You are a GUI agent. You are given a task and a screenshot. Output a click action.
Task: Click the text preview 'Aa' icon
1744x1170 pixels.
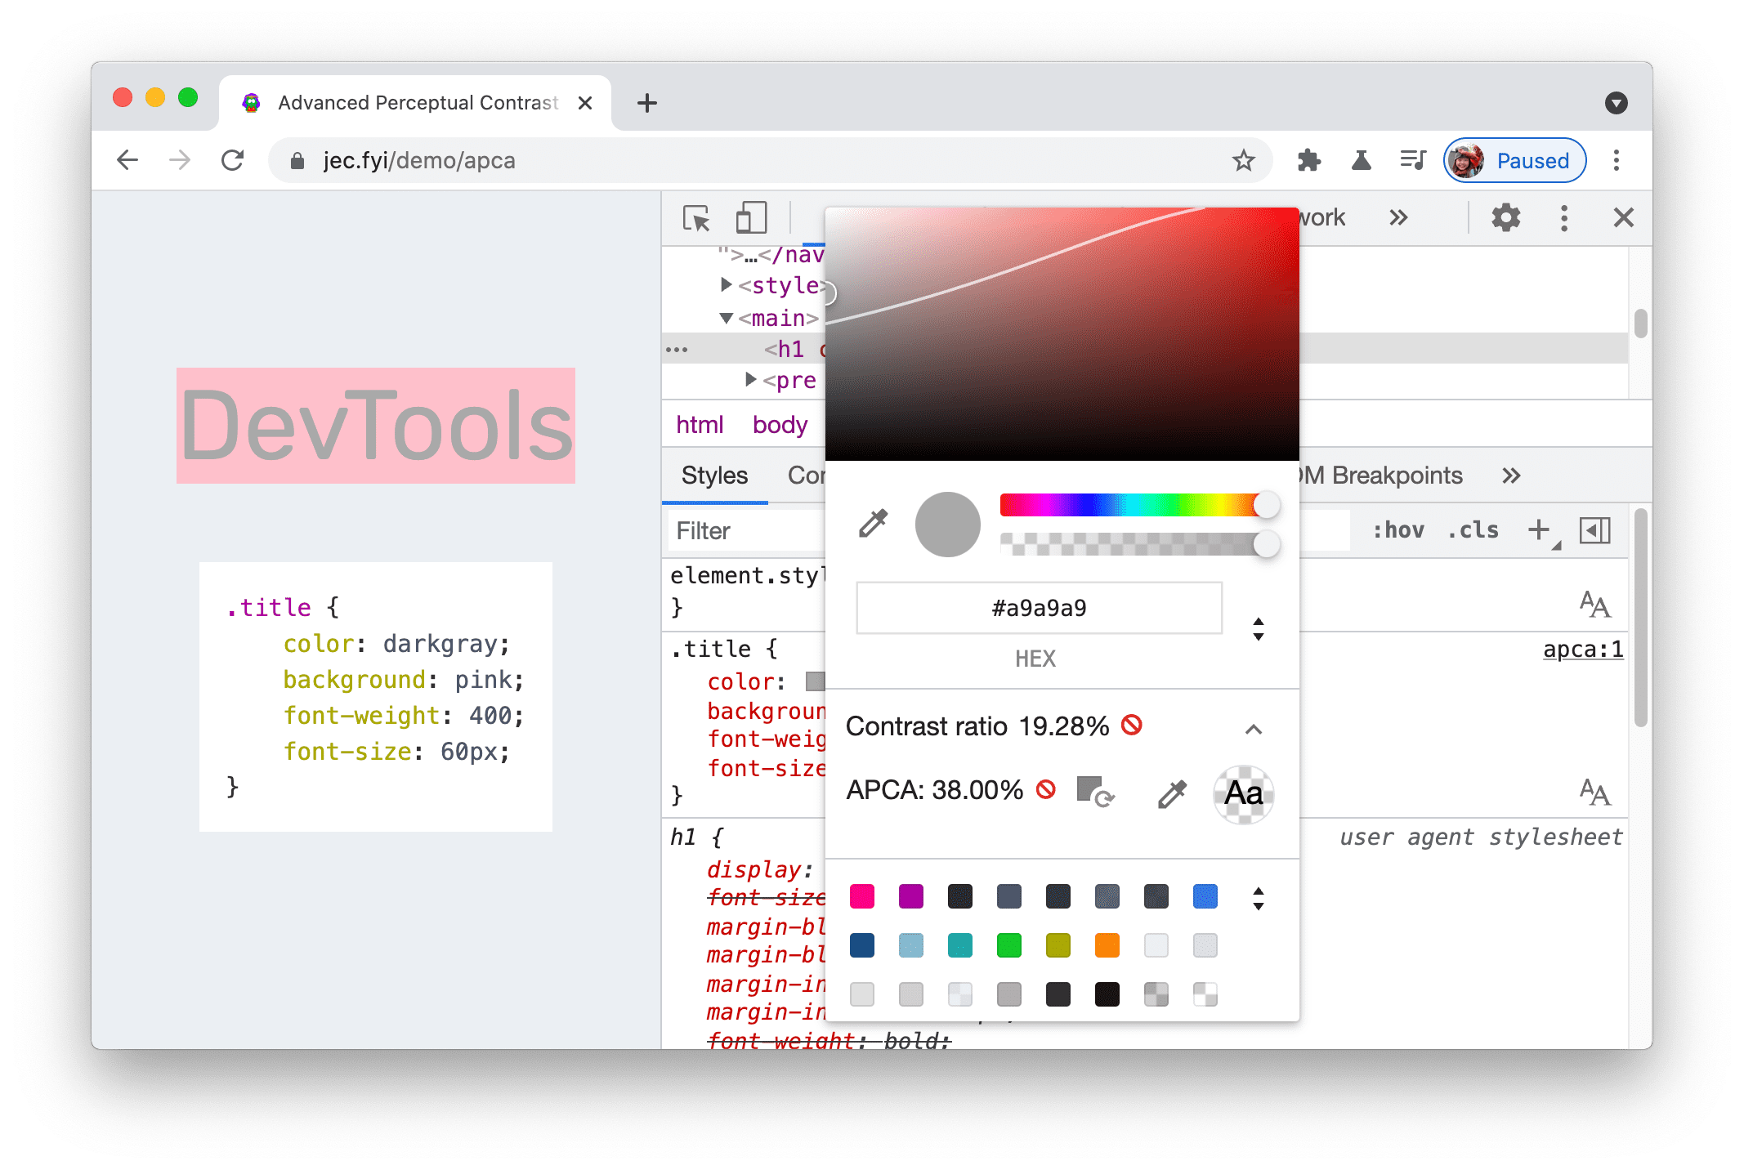tap(1241, 792)
